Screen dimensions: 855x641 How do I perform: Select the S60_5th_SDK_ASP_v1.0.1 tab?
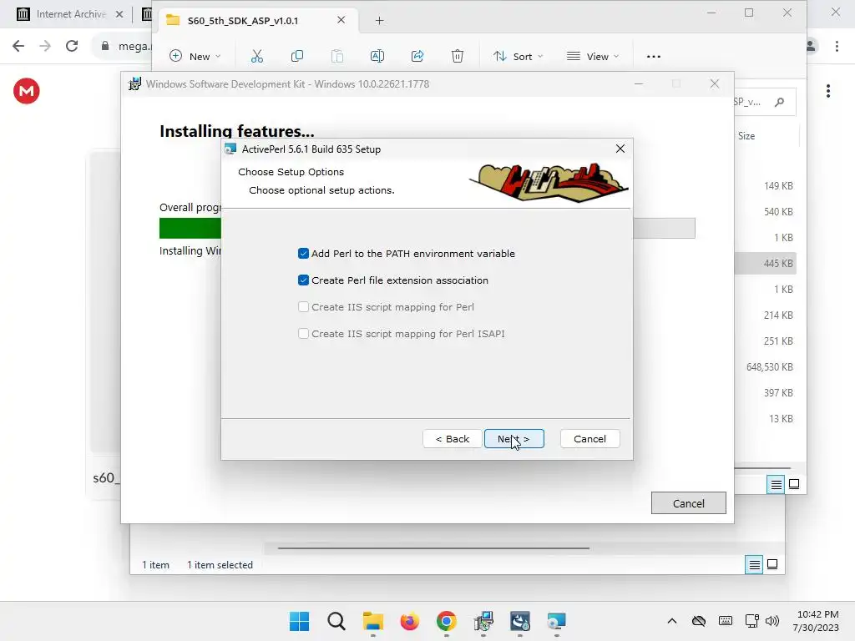point(256,21)
